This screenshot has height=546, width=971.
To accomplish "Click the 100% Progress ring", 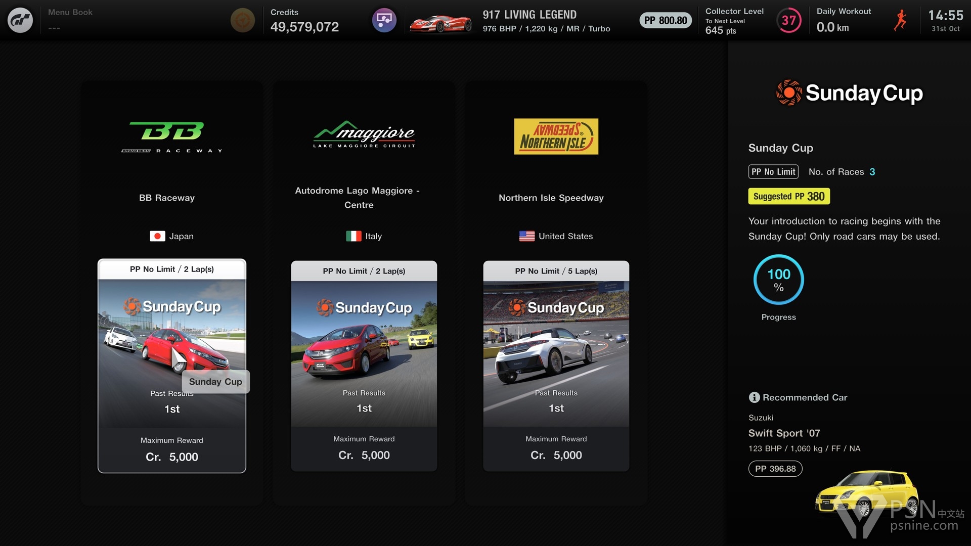I will pos(779,280).
